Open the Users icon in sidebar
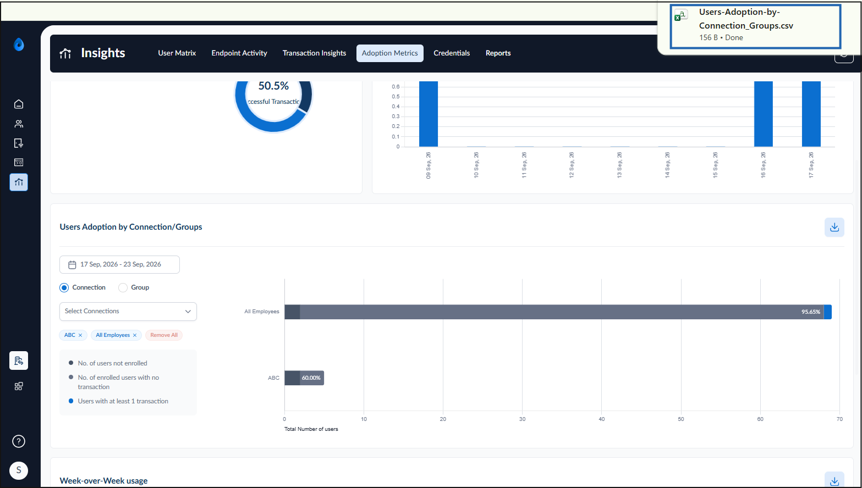The image size is (862, 488). (19, 124)
